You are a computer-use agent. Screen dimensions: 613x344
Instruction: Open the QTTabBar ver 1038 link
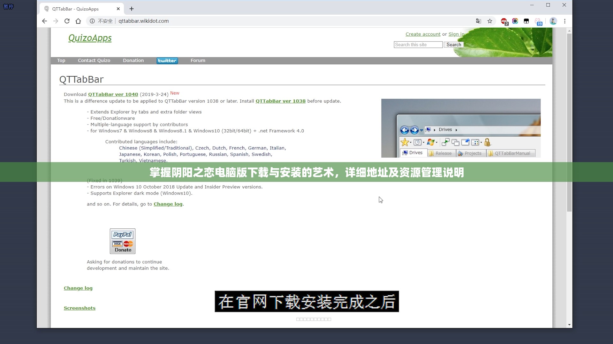coord(280,101)
